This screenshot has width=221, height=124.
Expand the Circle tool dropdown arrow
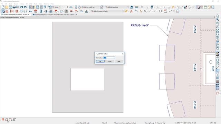163,11
